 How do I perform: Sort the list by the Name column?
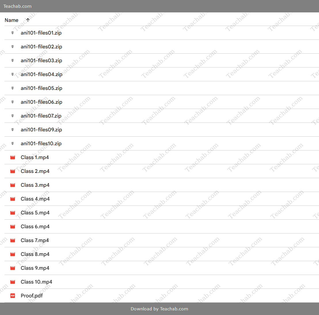pyautogui.click(x=12, y=20)
